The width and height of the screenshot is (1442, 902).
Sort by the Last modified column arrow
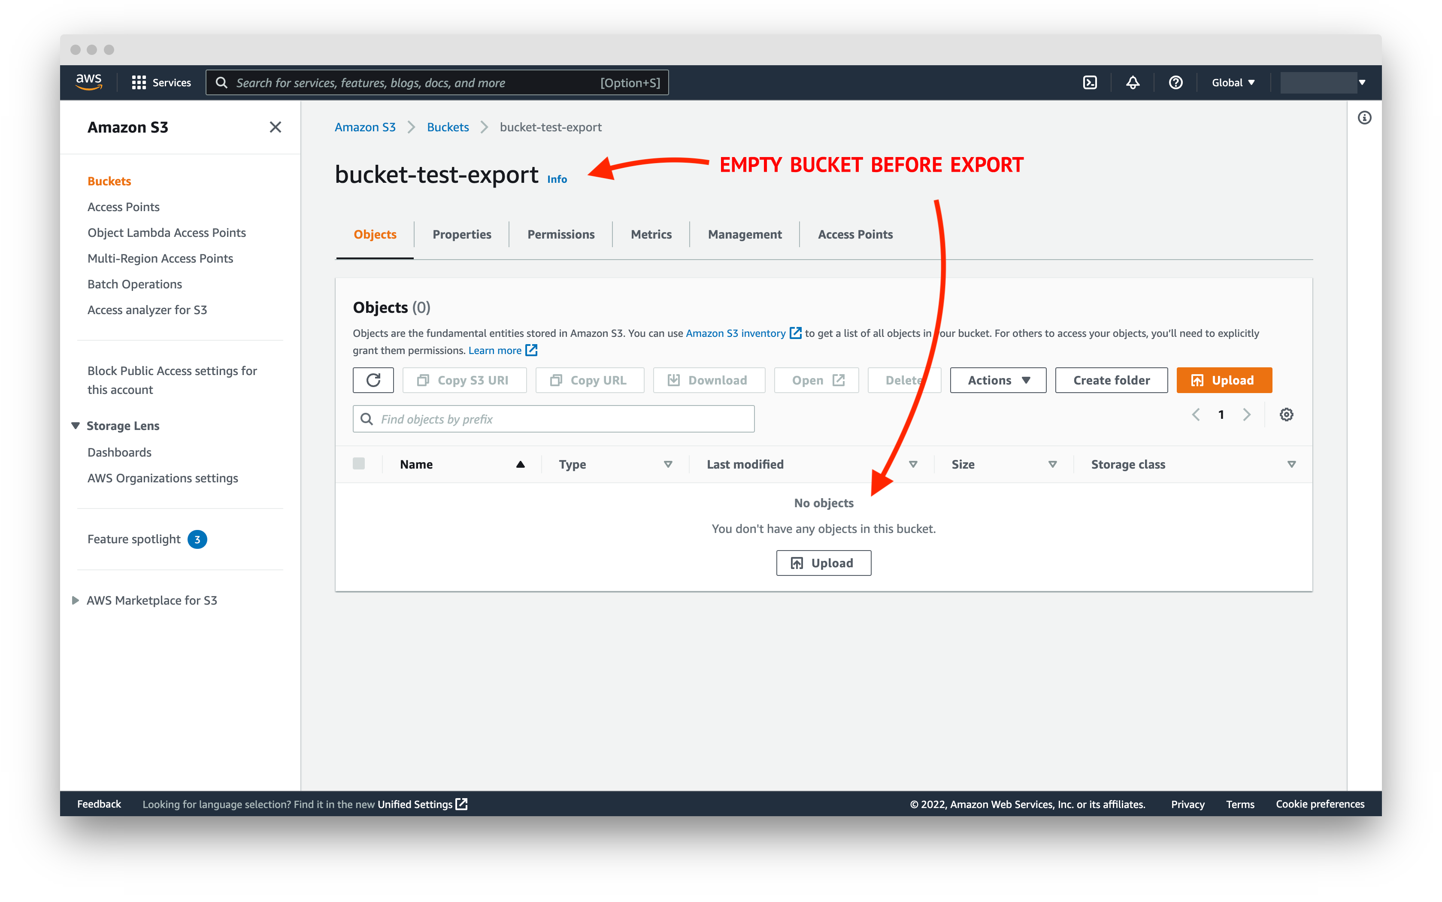(x=912, y=464)
